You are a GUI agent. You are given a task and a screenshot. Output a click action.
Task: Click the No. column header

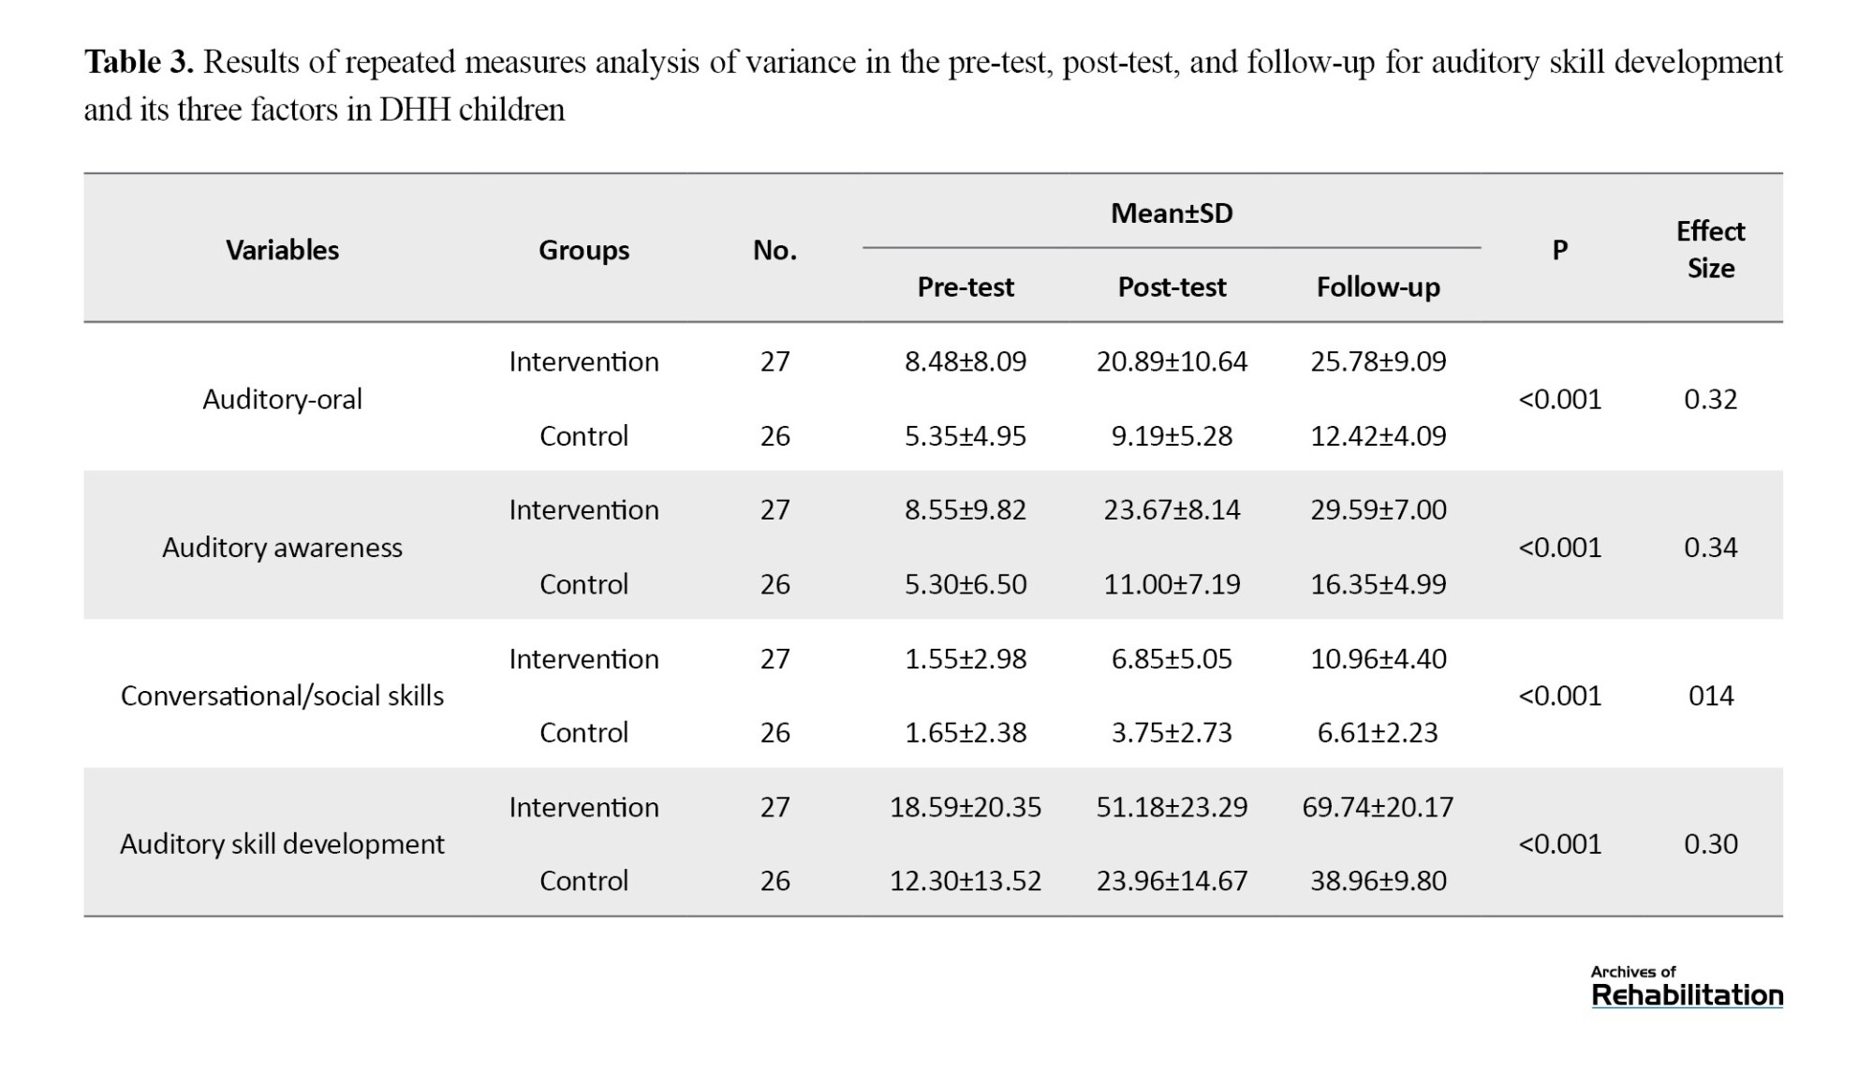pos(774,250)
